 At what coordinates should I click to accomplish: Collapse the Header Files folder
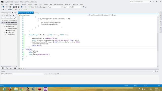(4, 27)
